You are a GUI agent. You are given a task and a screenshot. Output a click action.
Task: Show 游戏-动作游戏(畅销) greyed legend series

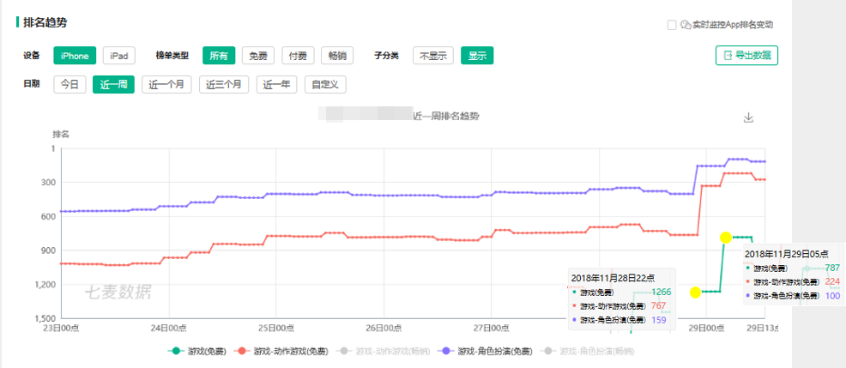point(384,351)
